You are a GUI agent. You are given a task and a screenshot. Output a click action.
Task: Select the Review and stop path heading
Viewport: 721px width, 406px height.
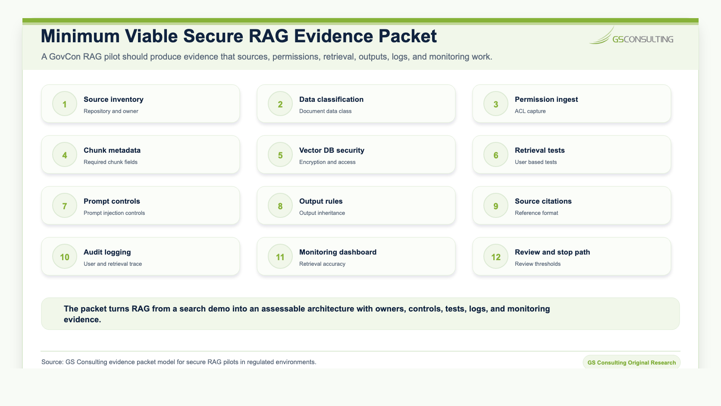pos(552,252)
